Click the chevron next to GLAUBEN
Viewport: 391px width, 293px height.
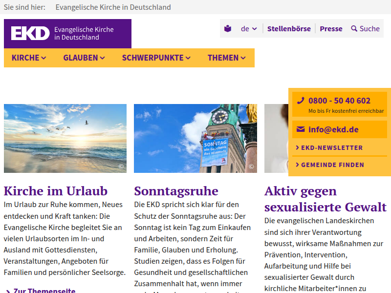[102, 58]
